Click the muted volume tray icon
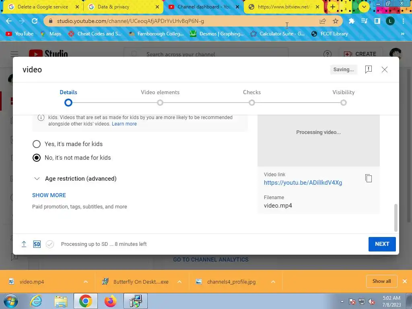This screenshot has height=309, width=412. tap(371, 302)
